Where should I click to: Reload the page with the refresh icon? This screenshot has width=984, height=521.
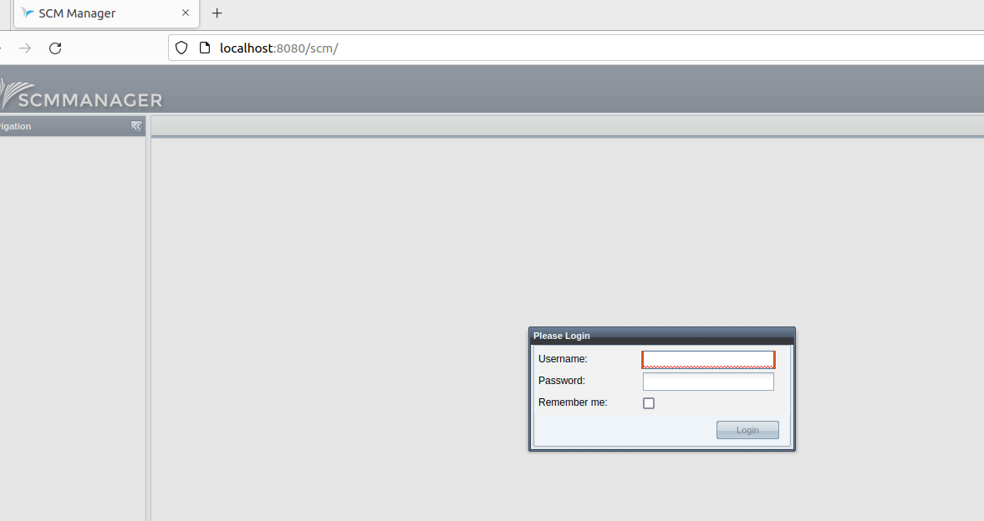click(x=55, y=48)
